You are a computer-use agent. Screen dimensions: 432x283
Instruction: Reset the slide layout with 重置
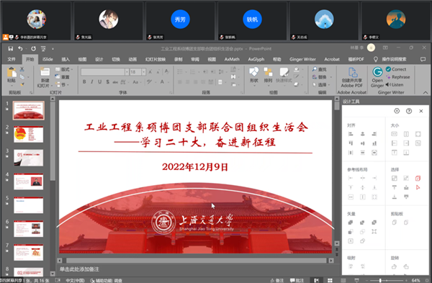point(63,77)
